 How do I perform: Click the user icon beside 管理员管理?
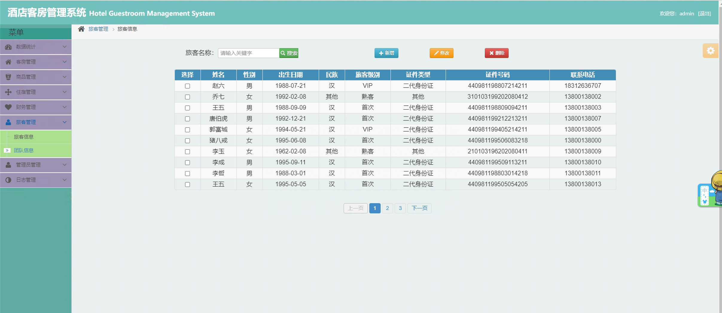tap(8, 165)
